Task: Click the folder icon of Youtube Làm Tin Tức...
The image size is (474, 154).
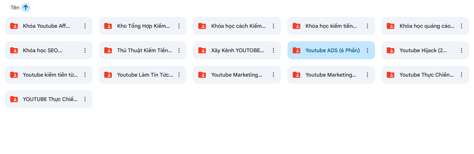Action: (108, 75)
